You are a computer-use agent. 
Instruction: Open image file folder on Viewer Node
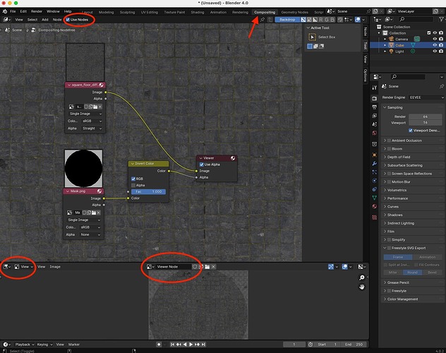pos(207,267)
